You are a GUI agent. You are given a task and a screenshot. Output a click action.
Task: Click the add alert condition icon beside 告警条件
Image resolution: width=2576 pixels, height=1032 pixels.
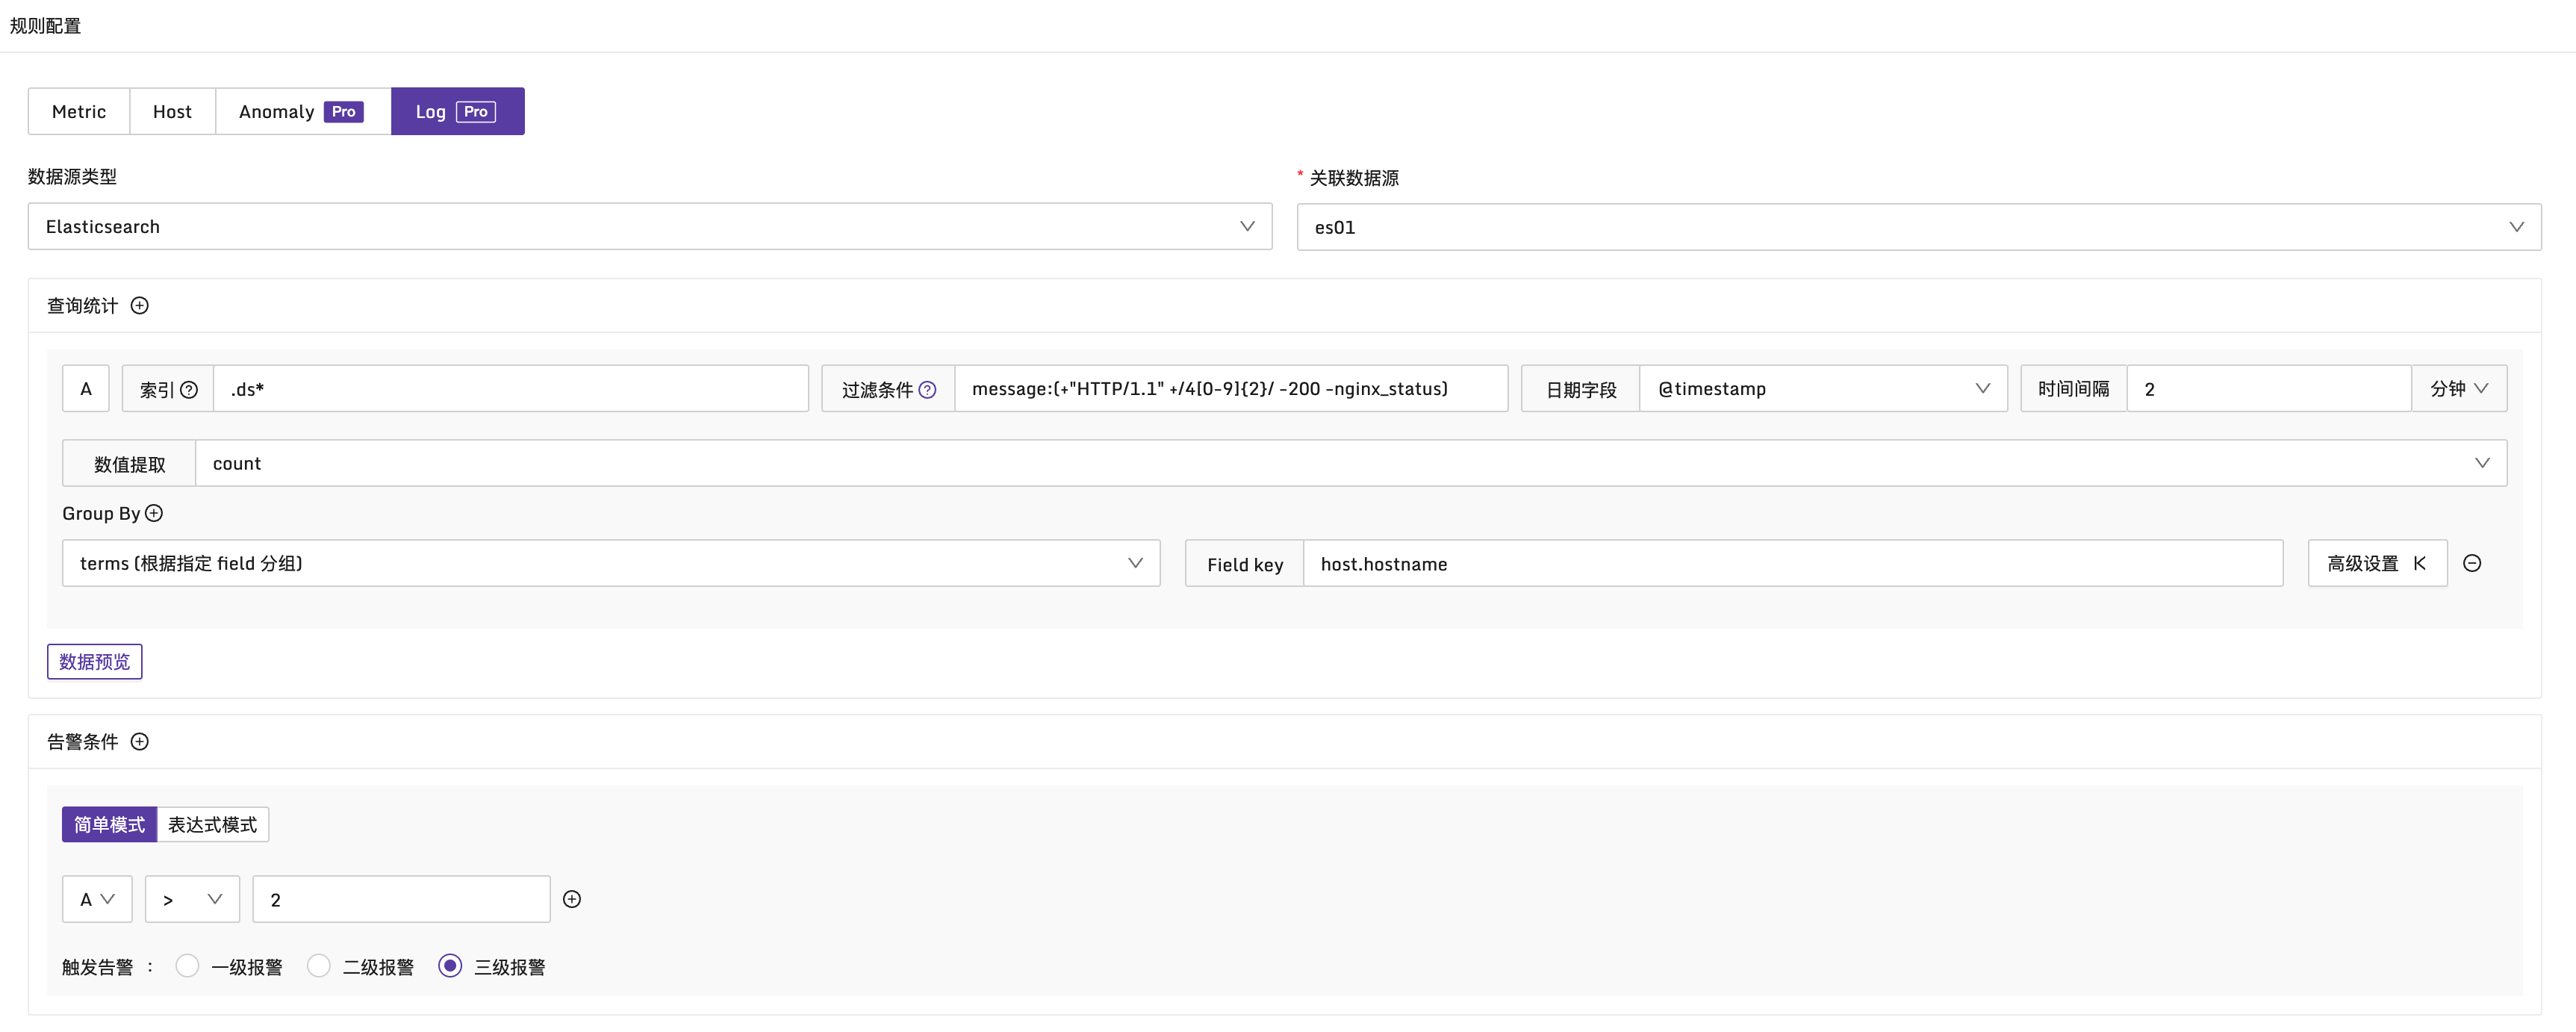point(140,742)
